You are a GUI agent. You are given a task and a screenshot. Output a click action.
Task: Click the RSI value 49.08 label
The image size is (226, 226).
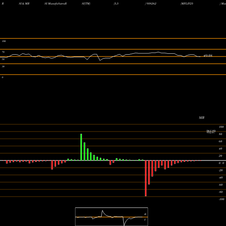click(208, 56)
